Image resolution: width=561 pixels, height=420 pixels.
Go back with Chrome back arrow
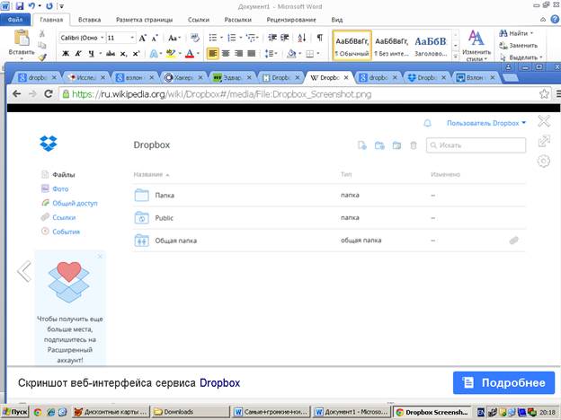16,94
